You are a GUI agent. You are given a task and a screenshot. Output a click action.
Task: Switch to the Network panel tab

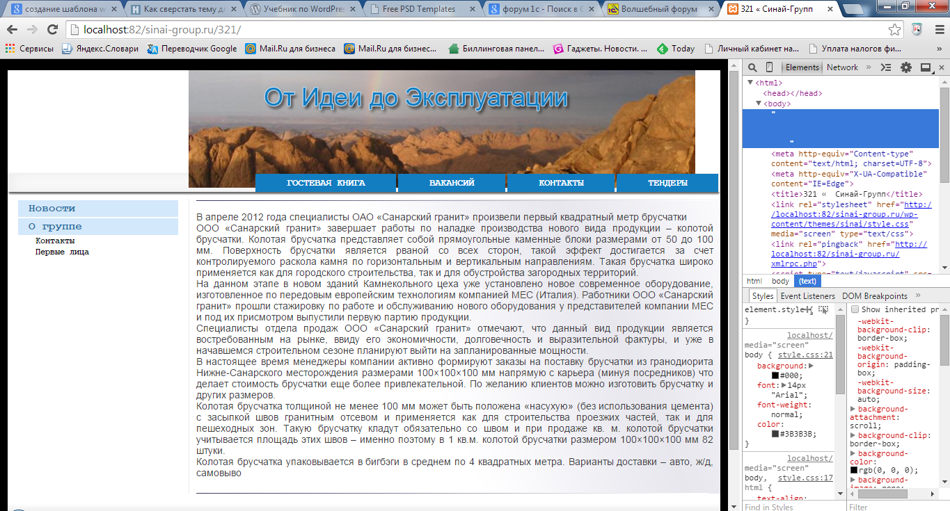[x=842, y=67]
